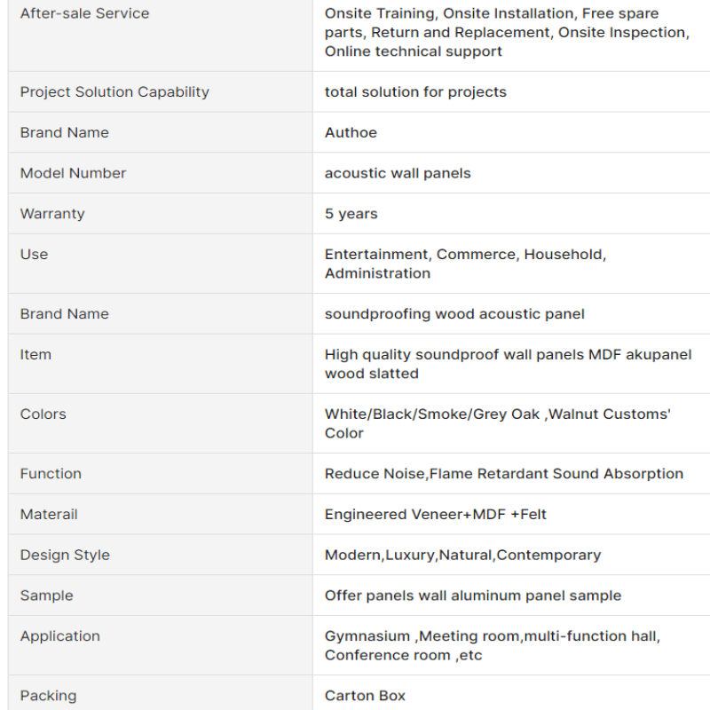The image size is (710, 710).
Task: Click the "Model Number" row label
Action: 73,173
